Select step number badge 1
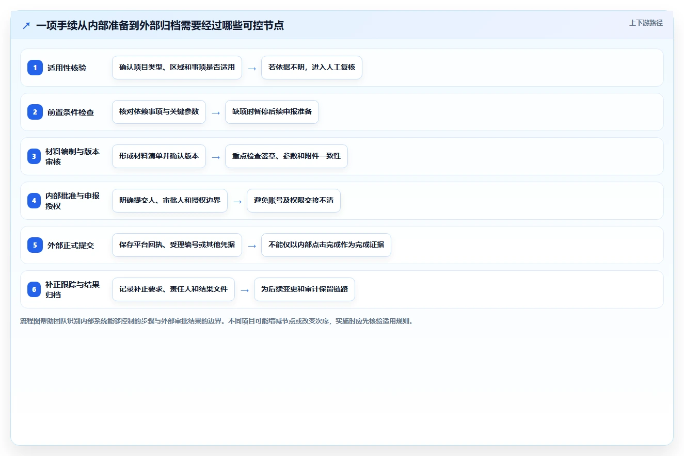Image resolution: width=684 pixels, height=456 pixels. click(x=35, y=68)
